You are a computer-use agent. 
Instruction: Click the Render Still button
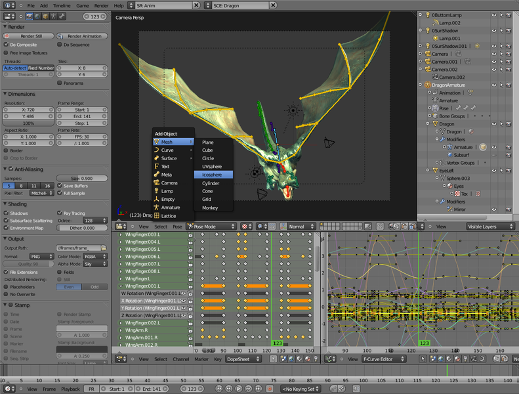click(28, 35)
